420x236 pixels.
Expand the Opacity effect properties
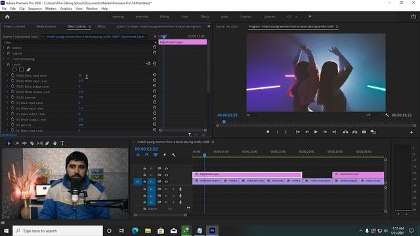(x=4, y=54)
